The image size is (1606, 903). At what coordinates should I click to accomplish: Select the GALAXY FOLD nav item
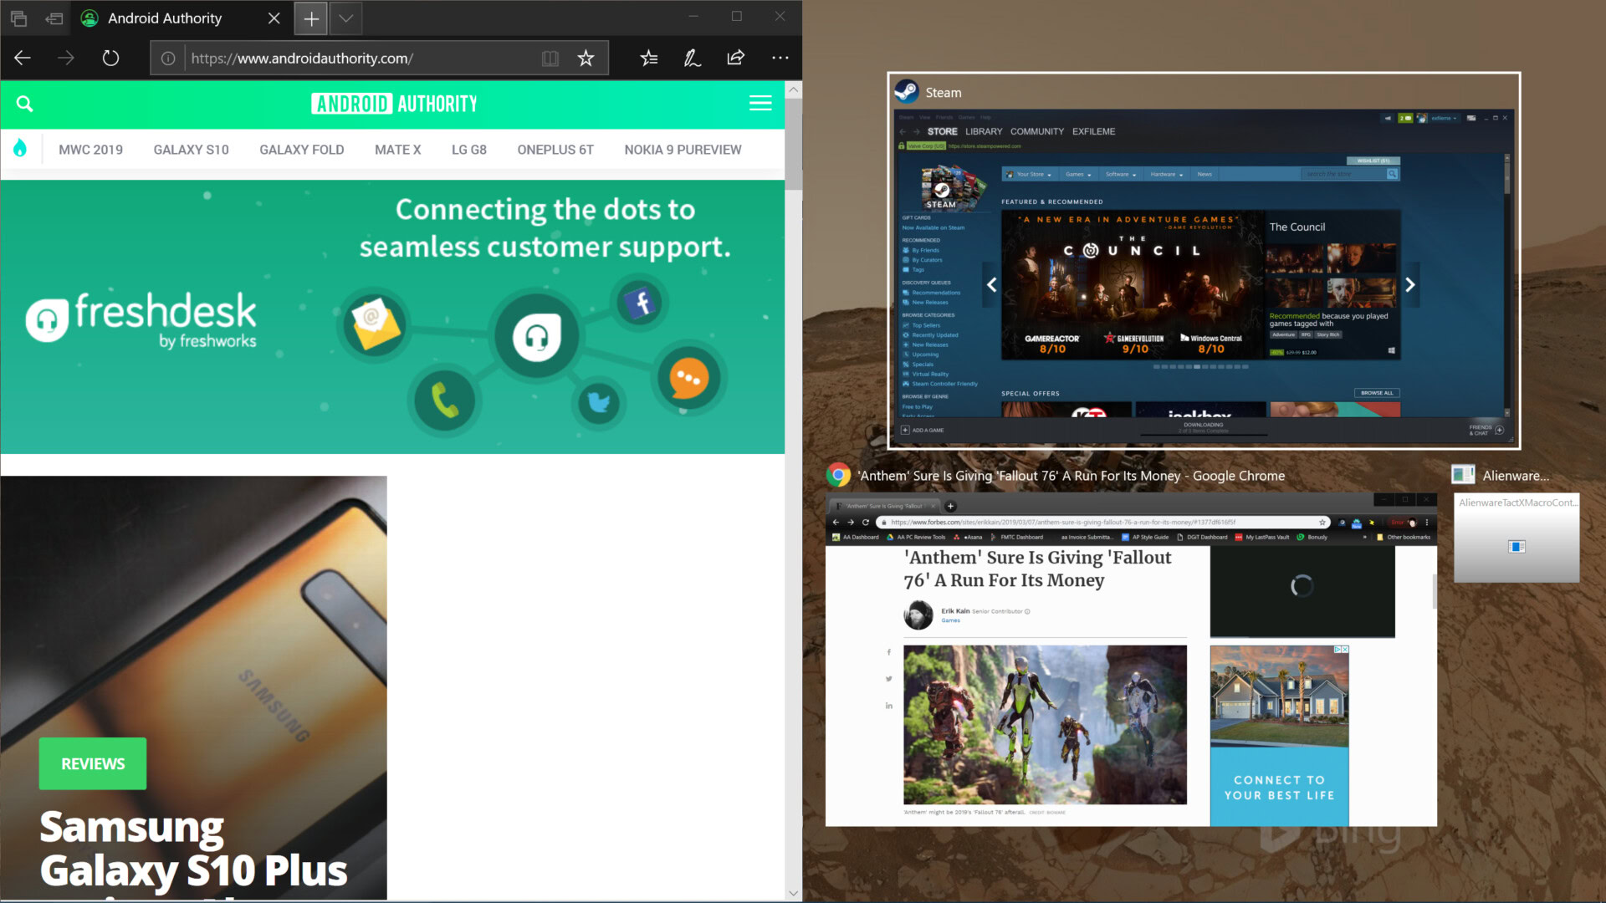pos(301,150)
